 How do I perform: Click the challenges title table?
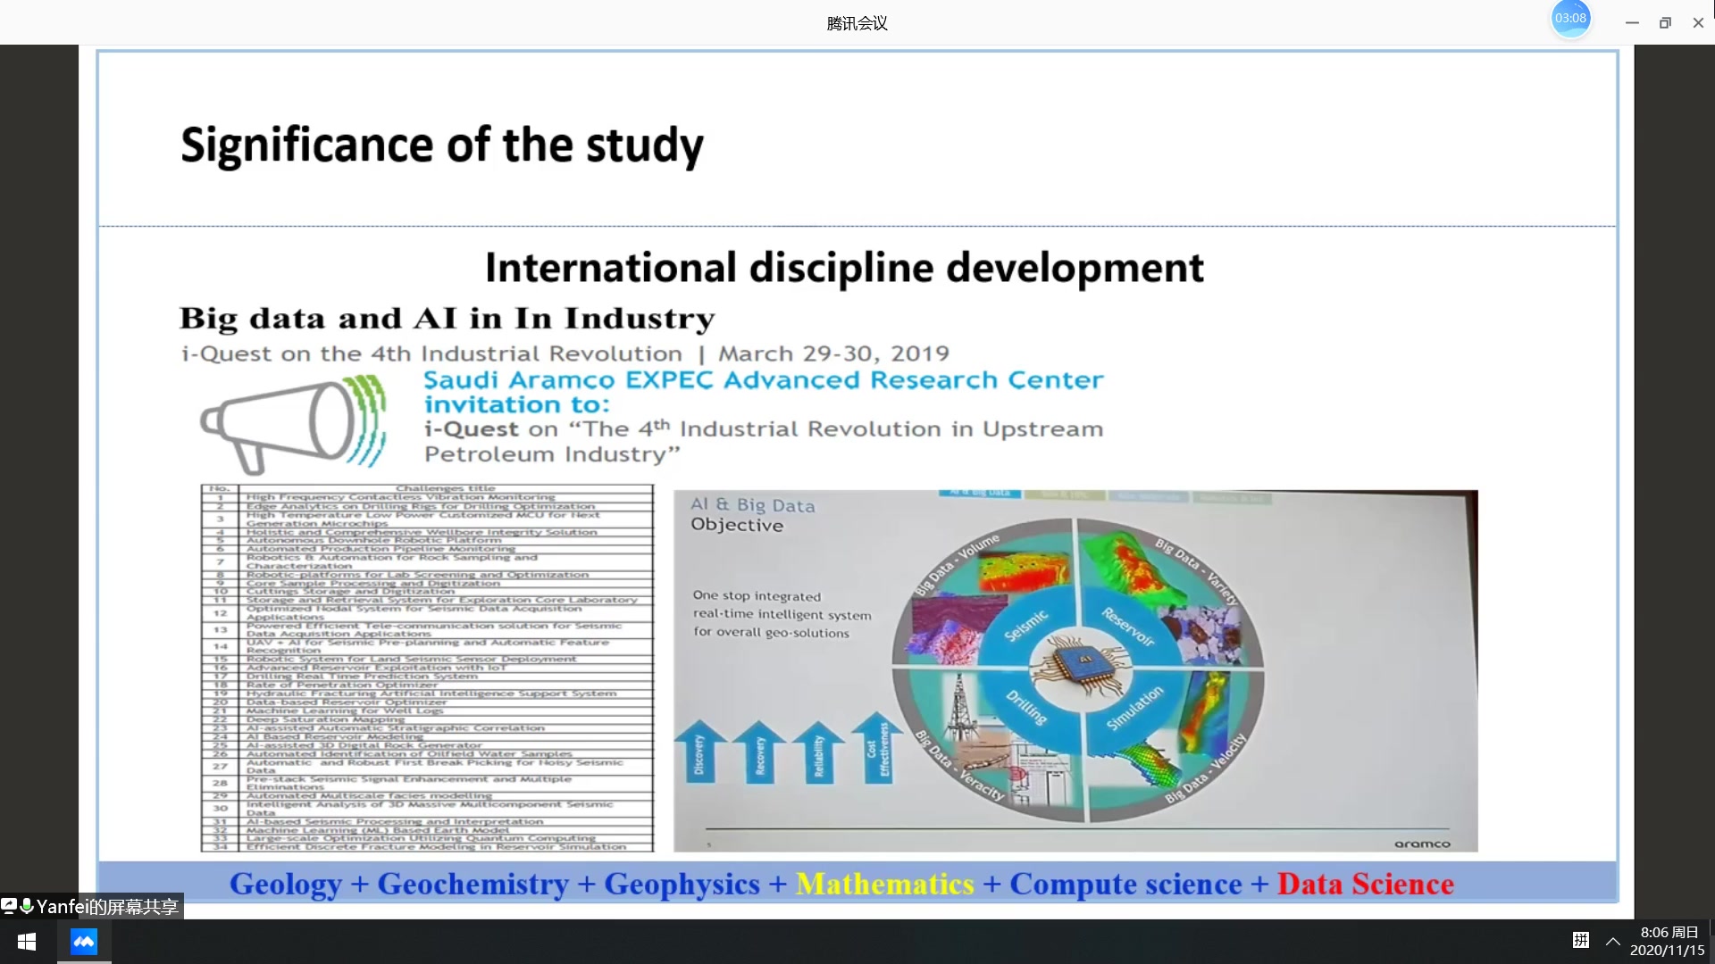click(427, 668)
